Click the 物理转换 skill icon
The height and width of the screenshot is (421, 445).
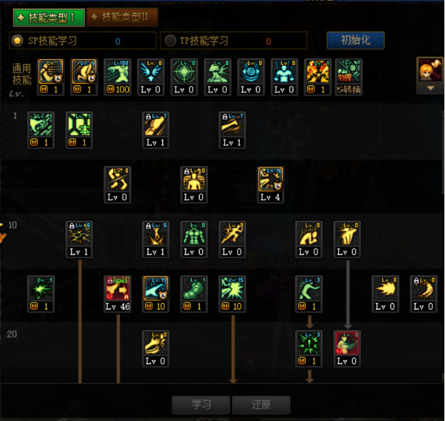tap(349, 71)
